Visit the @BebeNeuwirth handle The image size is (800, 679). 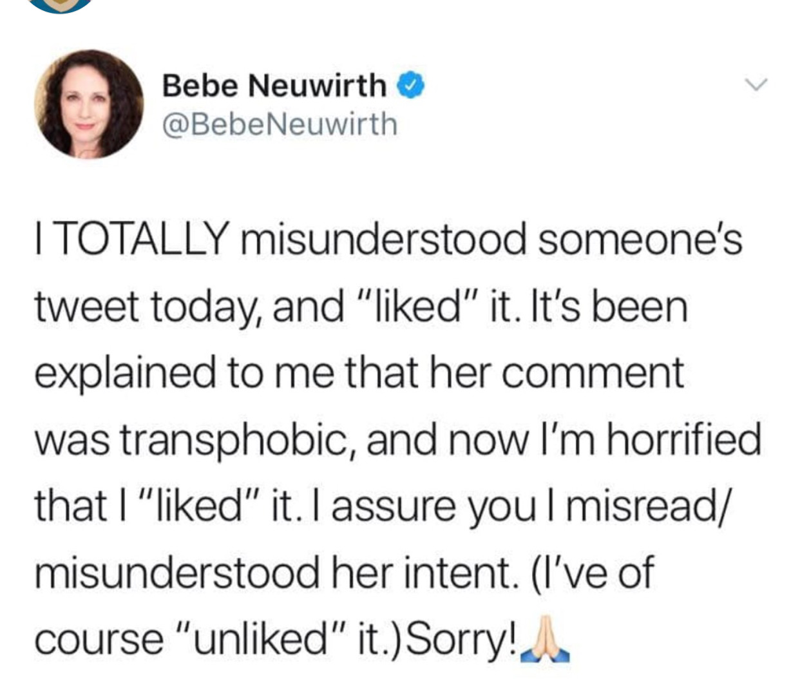[x=280, y=124]
